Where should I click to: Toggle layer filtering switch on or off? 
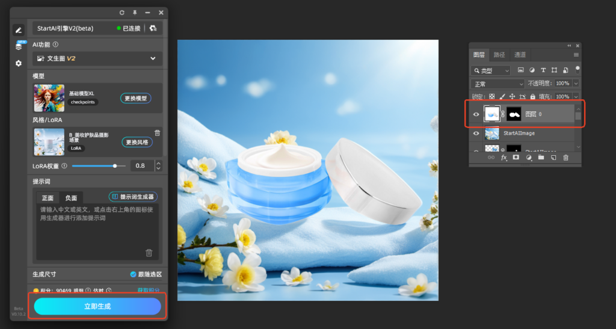pos(577,70)
